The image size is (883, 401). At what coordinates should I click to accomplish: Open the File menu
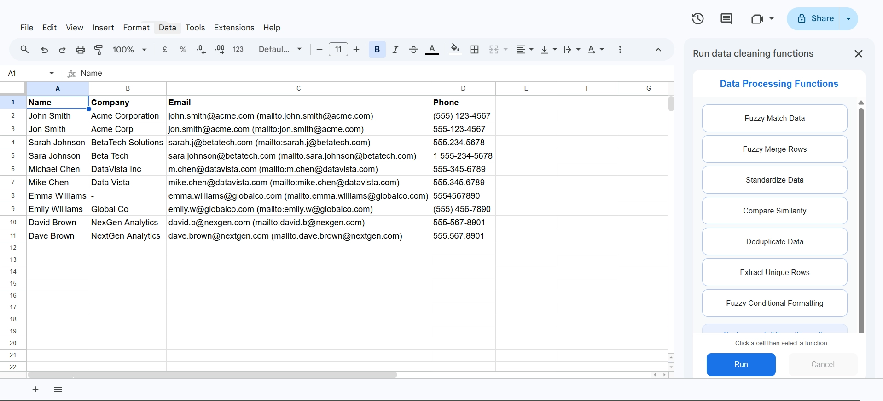coord(27,28)
